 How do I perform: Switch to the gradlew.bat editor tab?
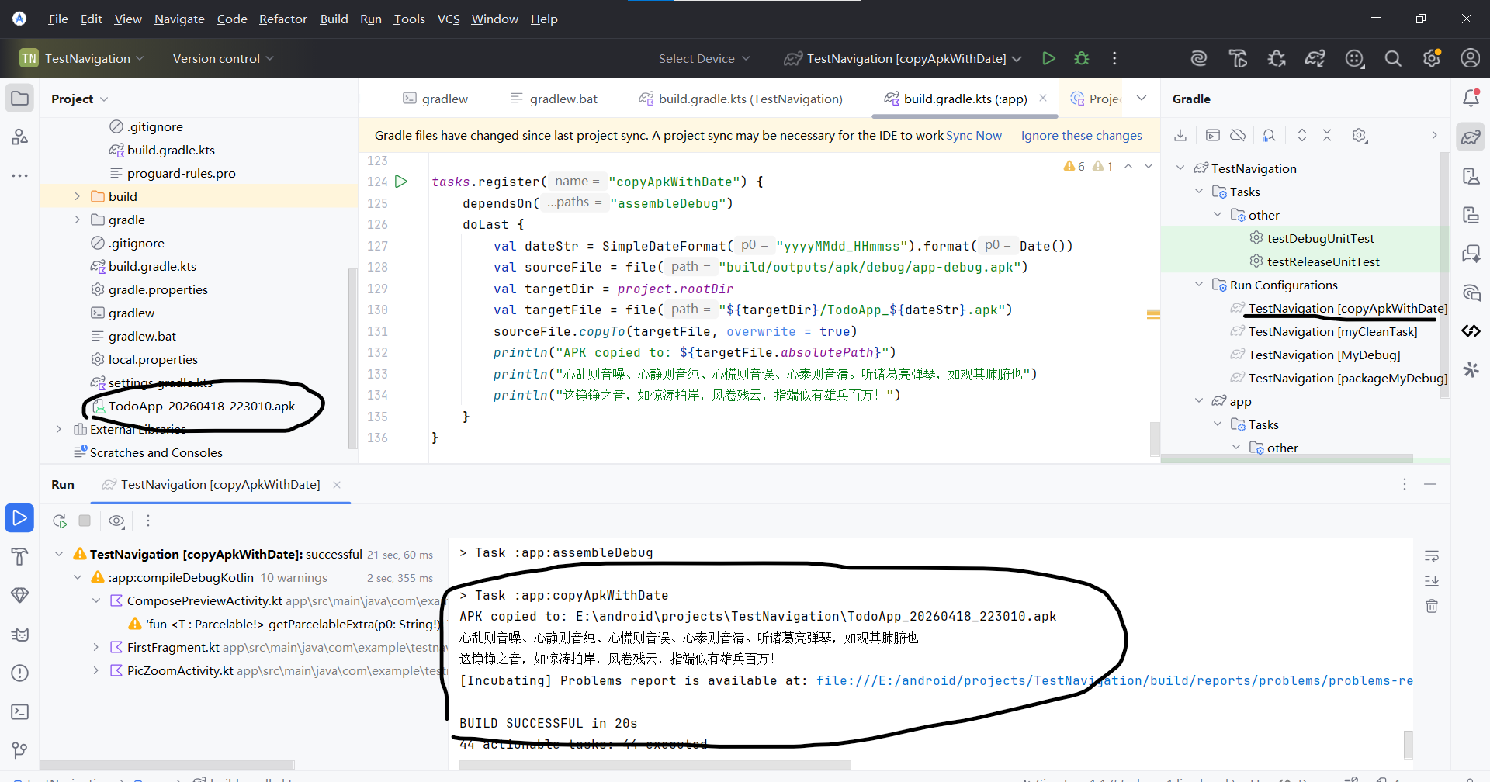coord(554,99)
